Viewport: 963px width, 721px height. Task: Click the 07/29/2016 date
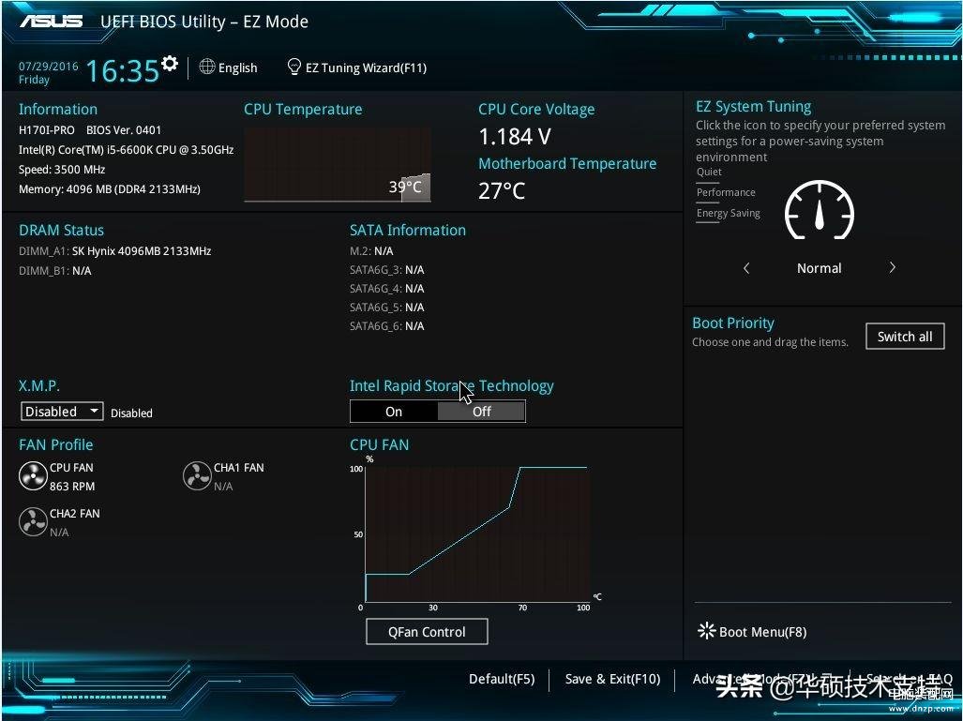point(49,66)
